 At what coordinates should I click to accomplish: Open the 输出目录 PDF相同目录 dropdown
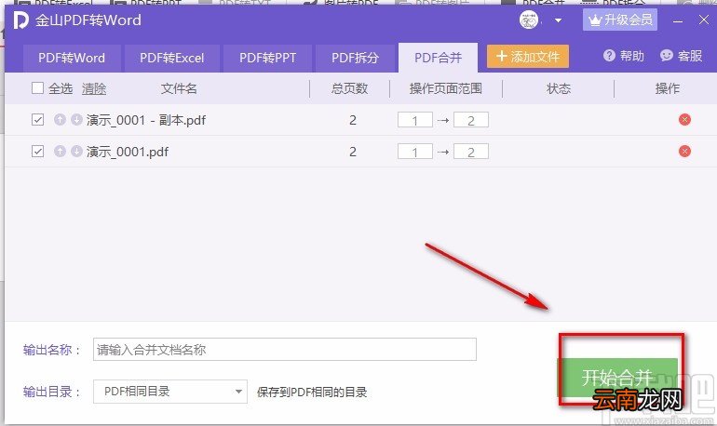coord(170,392)
